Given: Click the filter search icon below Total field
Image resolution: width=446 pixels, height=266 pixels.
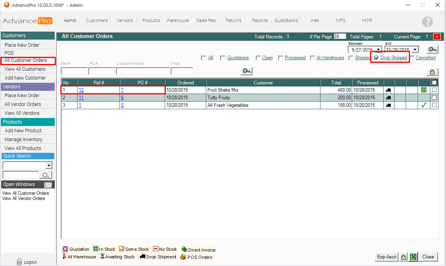Looking at the screenshot, I should (247, 71).
